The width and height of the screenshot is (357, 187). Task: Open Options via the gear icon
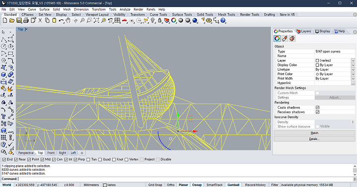[x=209, y=20]
